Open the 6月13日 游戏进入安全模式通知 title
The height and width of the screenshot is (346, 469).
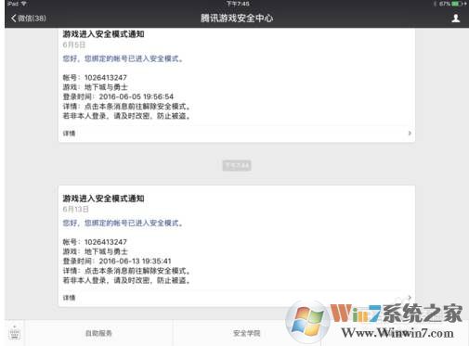point(104,199)
